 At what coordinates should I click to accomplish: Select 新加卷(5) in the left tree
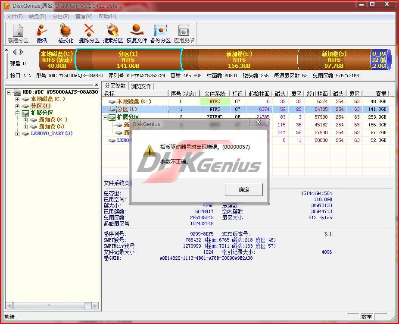[52, 126]
